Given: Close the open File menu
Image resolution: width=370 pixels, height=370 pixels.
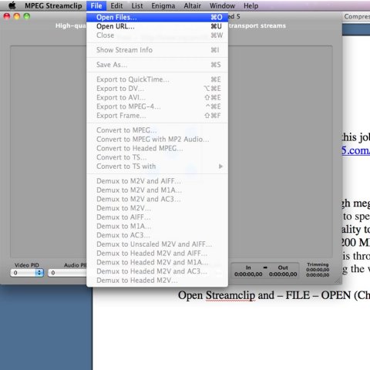Looking at the screenshot, I should coord(96,5).
